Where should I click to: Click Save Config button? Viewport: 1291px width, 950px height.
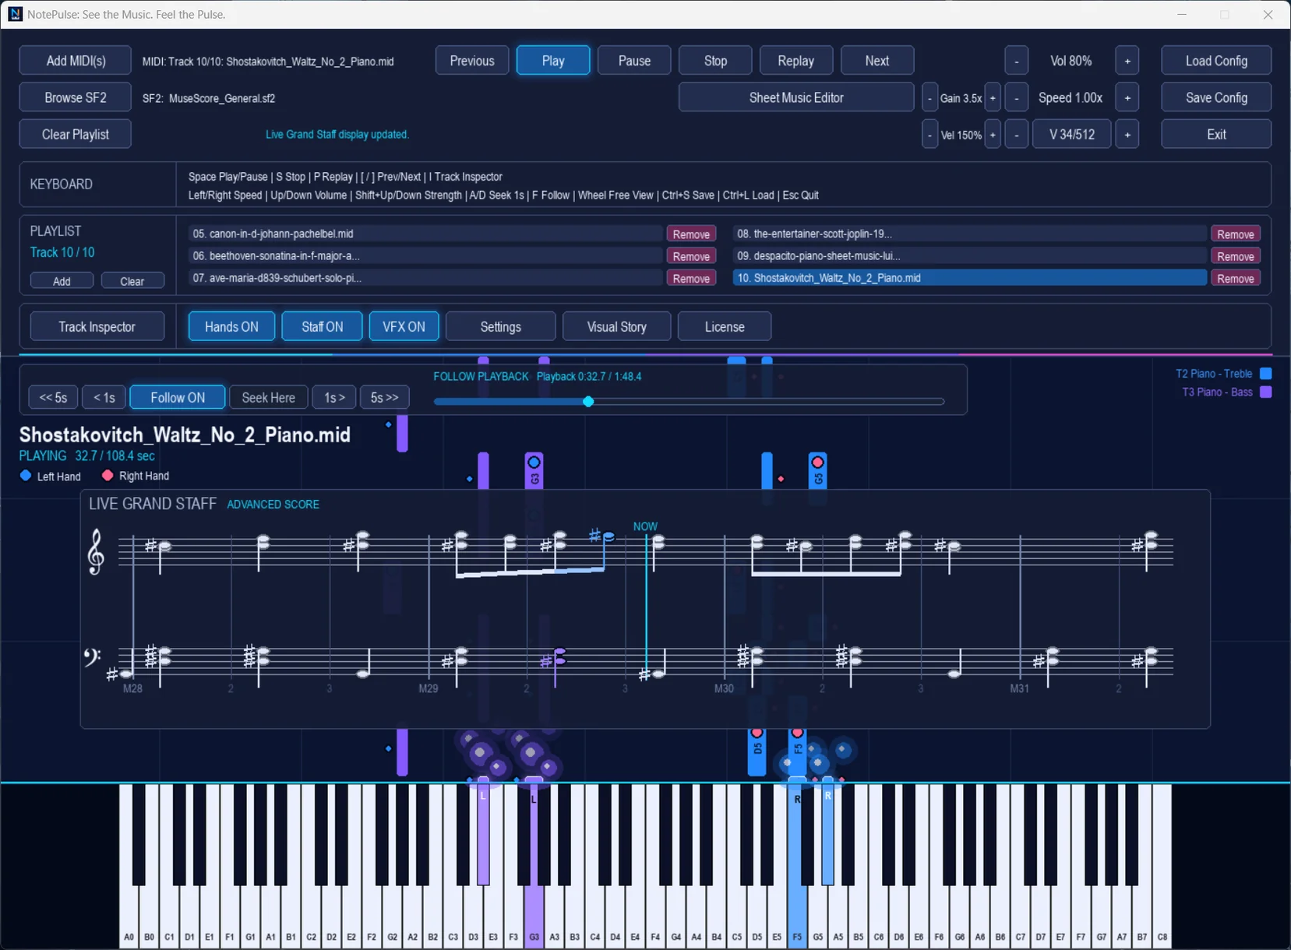point(1216,97)
